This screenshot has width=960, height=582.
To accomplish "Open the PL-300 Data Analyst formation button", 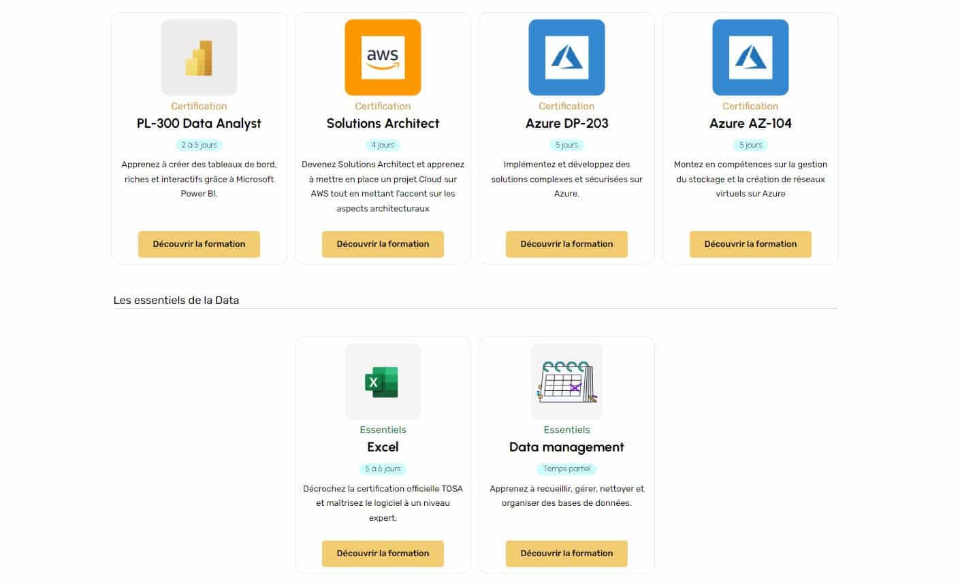I will pos(199,244).
